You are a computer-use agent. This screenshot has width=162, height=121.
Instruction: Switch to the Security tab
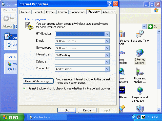tap(38, 12)
